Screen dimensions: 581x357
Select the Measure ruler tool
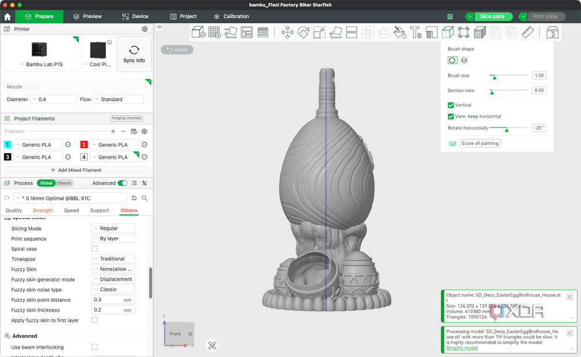tap(528, 32)
